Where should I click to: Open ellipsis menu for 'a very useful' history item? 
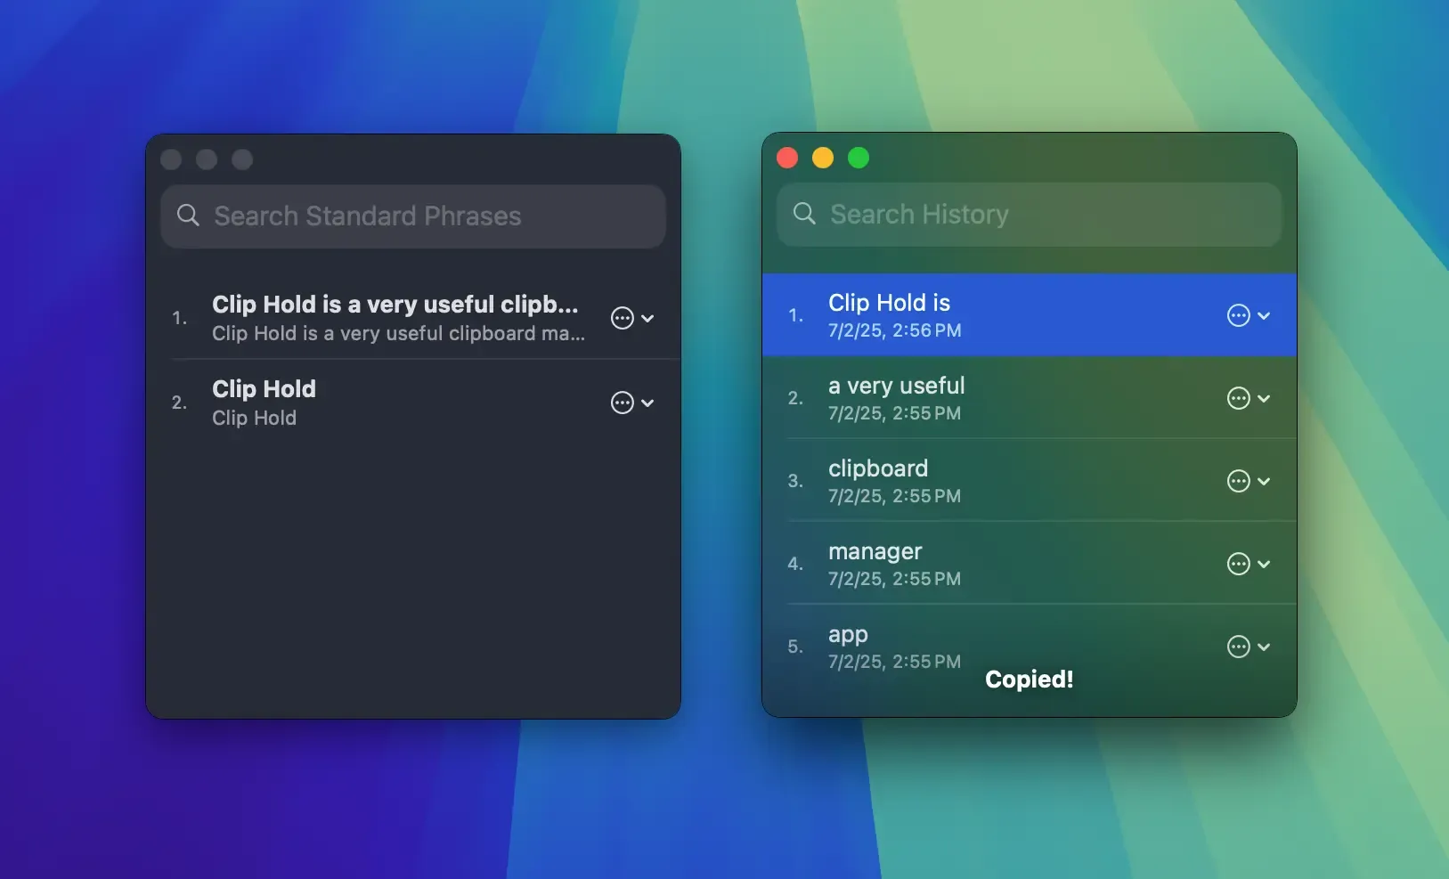point(1238,398)
